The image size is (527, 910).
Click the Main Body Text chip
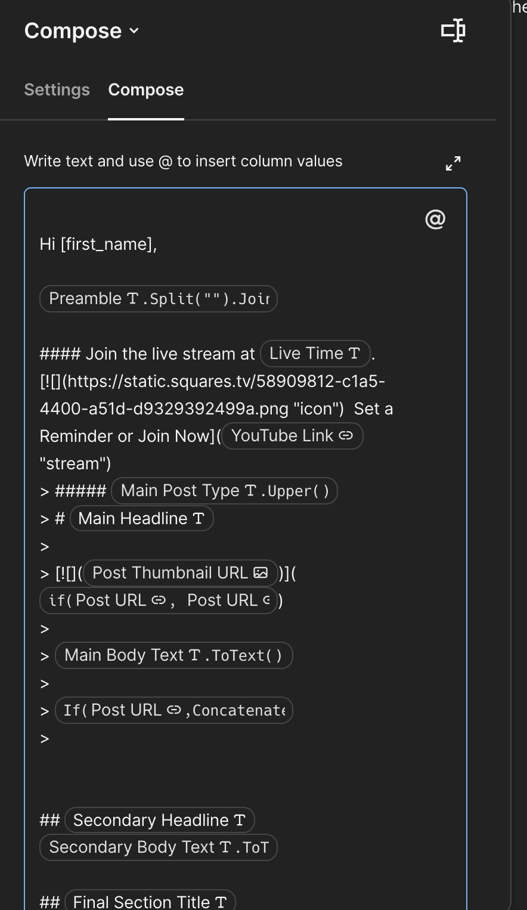coord(173,655)
